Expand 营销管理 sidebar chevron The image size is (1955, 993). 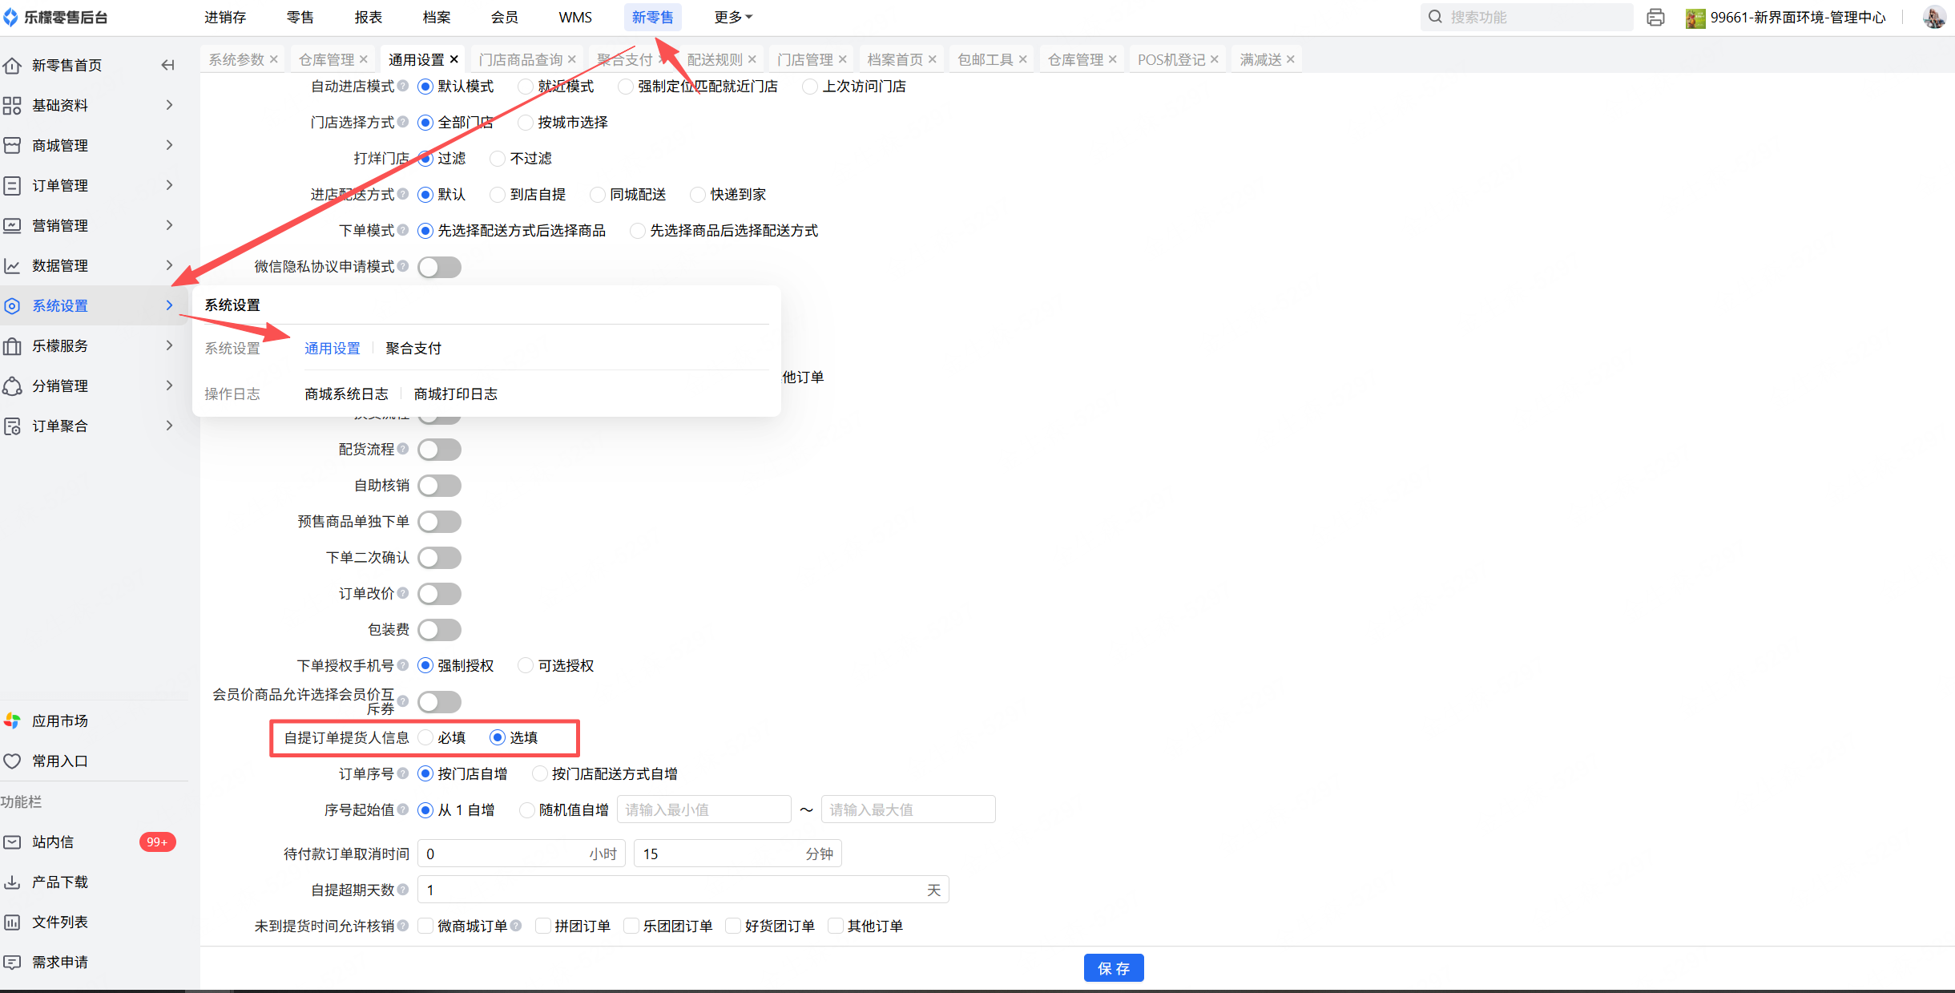[169, 225]
